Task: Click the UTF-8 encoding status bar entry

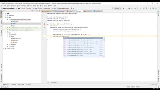Action: click(x=137, y=87)
